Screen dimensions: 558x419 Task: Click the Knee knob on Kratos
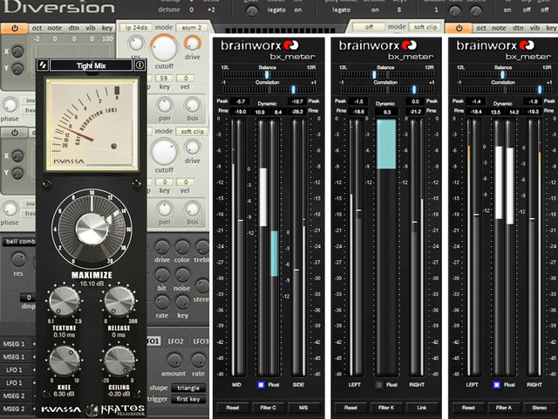point(64,361)
